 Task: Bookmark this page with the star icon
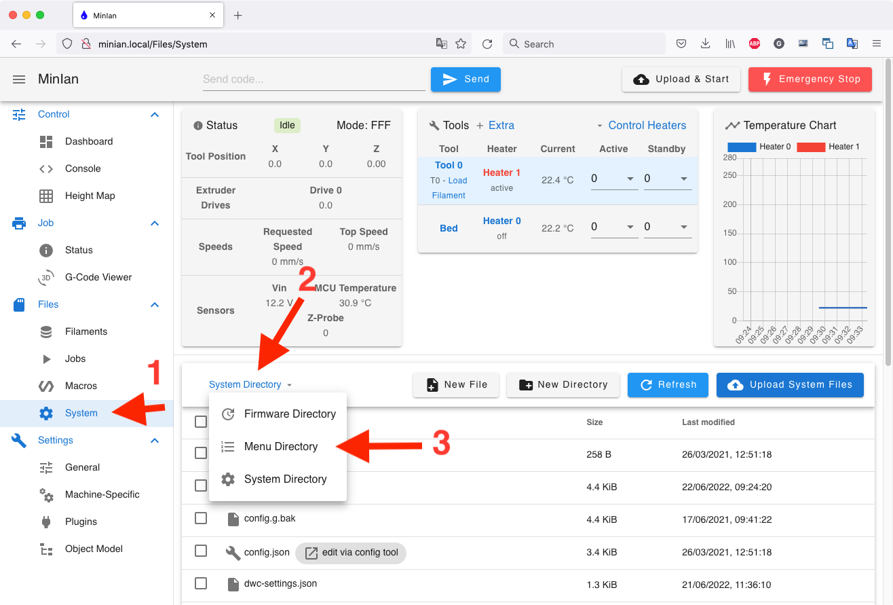pyautogui.click(x=461, y=44)
